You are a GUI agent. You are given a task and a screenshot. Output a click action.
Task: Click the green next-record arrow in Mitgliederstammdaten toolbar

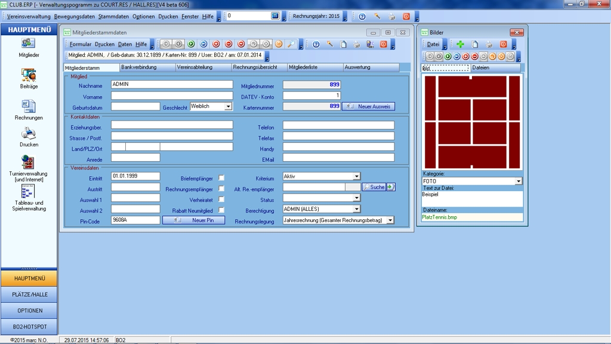coord(191,44)
